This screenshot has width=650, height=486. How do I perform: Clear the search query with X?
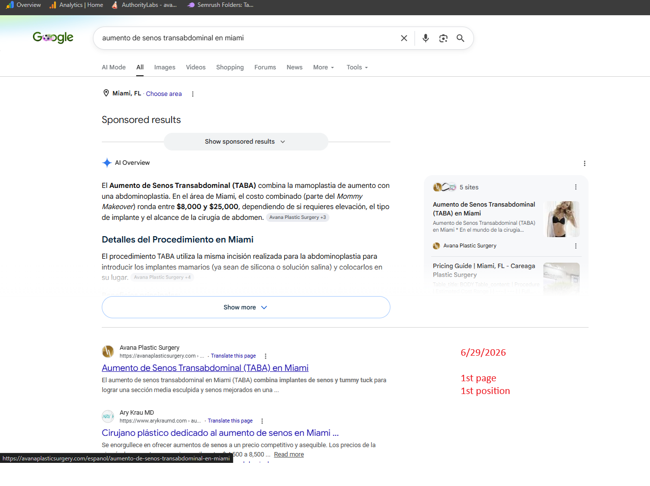(404, 38)
